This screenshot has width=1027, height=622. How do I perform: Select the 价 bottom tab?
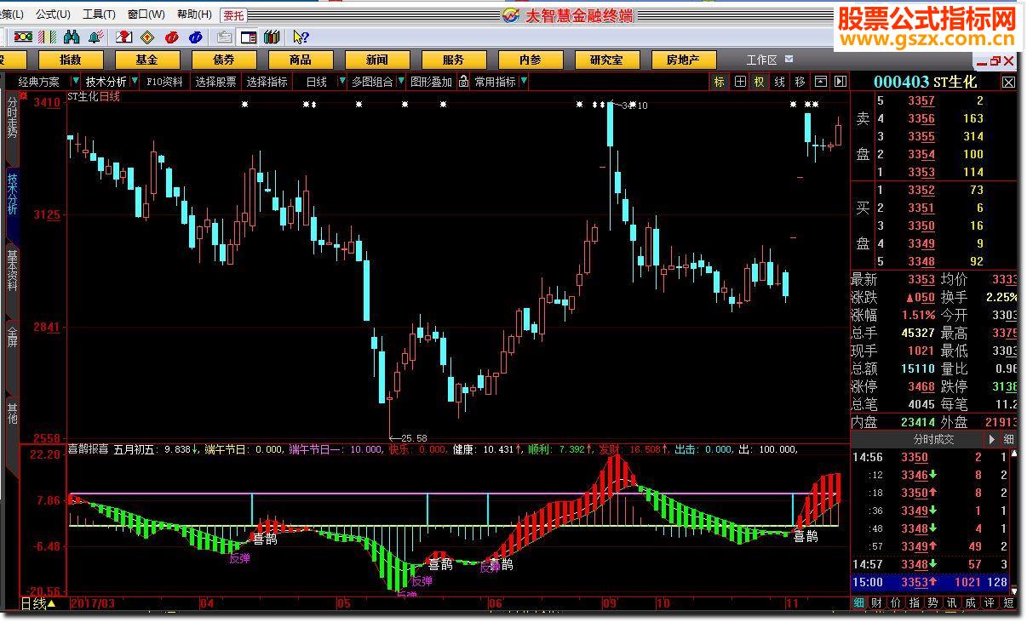point(897,603)
